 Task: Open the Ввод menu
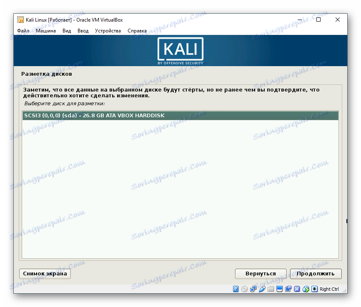(x=83, y=30)
